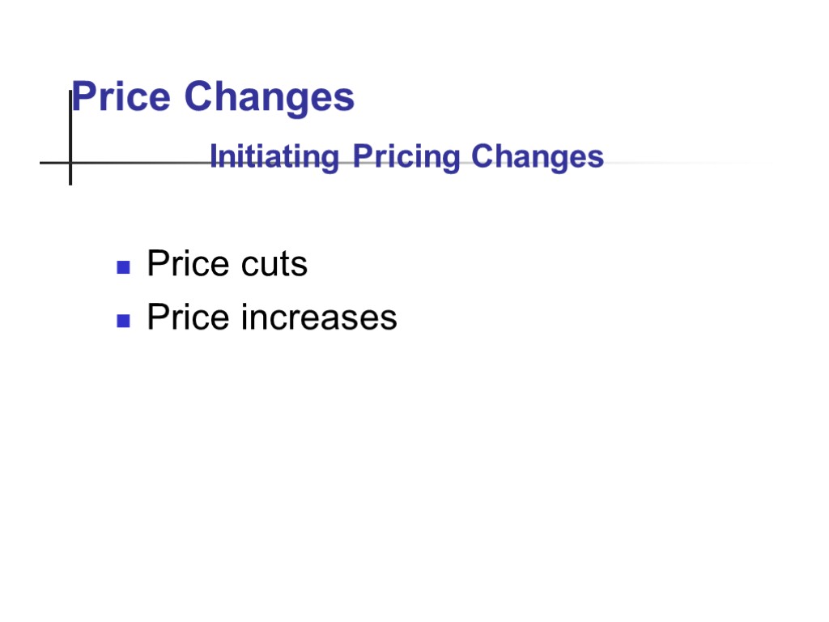This screenshot has width=829, height=622.
Task: Click the word "Changes" in the main title
Action: (269, 97)
